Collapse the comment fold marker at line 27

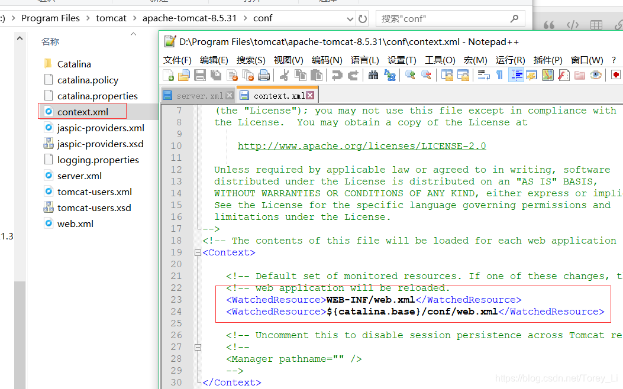pos(198,348)
